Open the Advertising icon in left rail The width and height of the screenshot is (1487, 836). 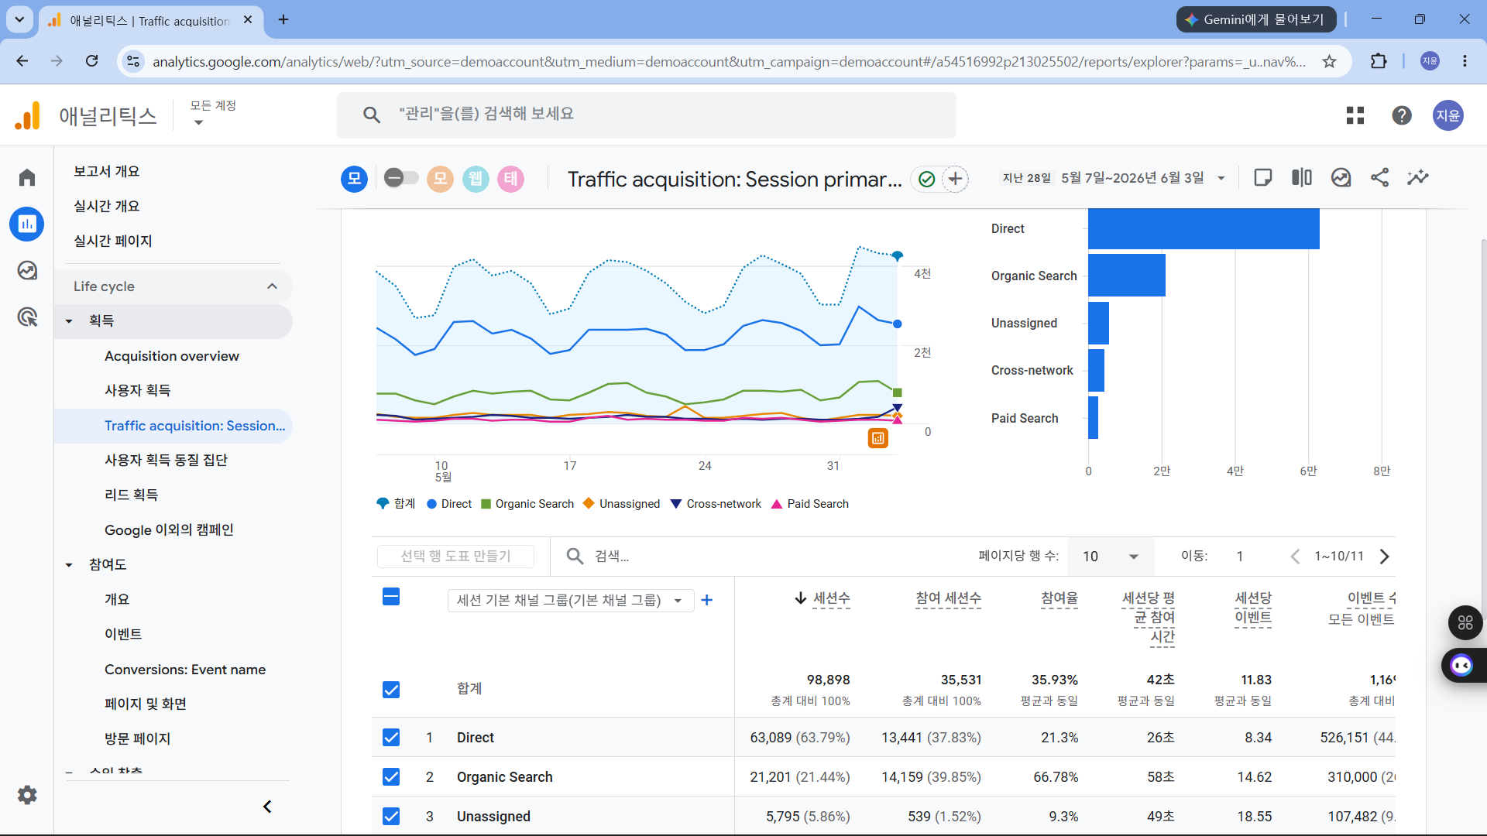[27, 317]
